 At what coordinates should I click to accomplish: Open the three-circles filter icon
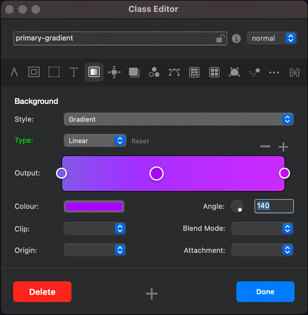154,72
